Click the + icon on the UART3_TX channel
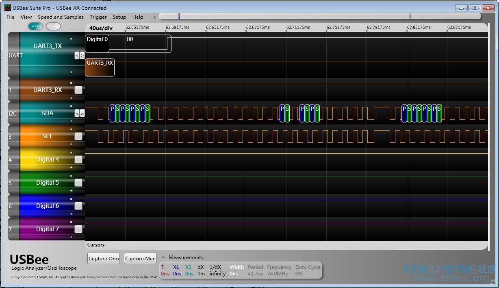499x288 pixels. [x=71, y=72]
